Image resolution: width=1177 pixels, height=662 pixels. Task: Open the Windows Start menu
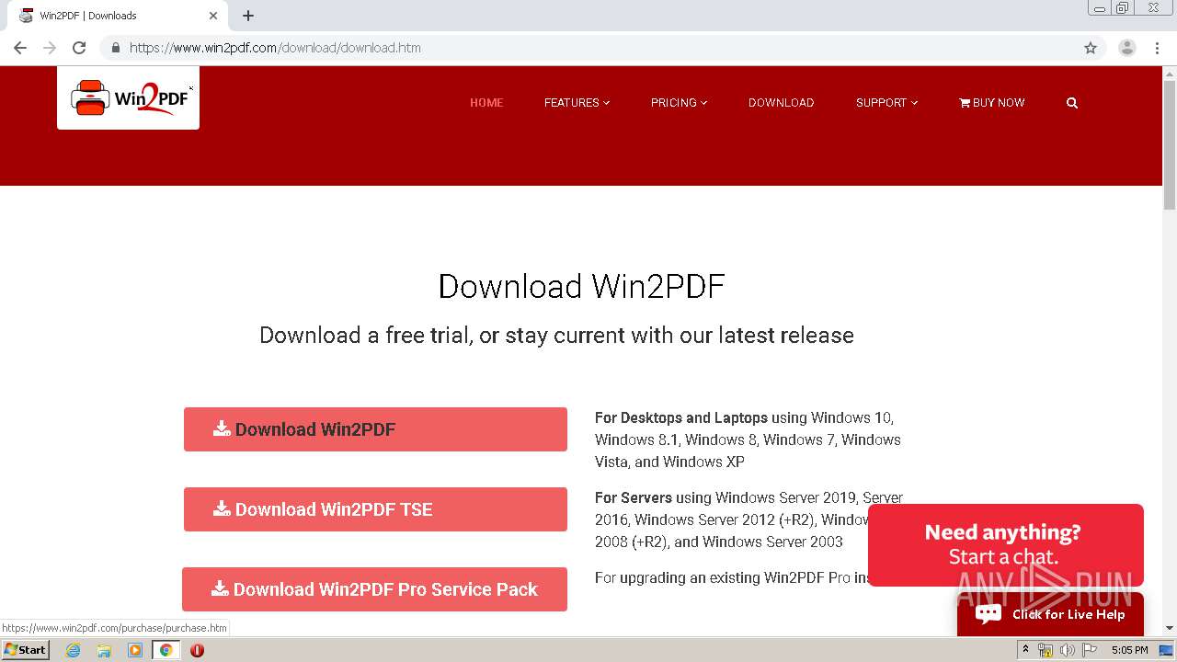[x=25, y=650]
